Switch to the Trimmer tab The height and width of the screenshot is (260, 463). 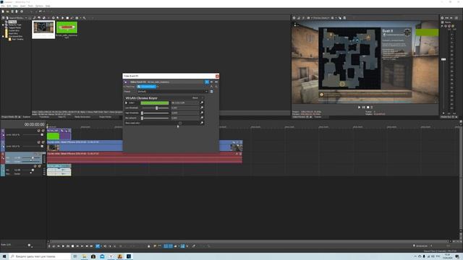318,117
